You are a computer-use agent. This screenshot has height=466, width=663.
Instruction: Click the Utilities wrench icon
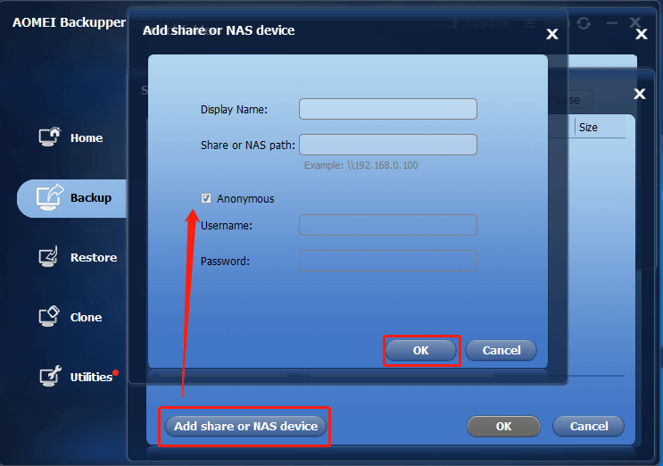tap(50, 376)
